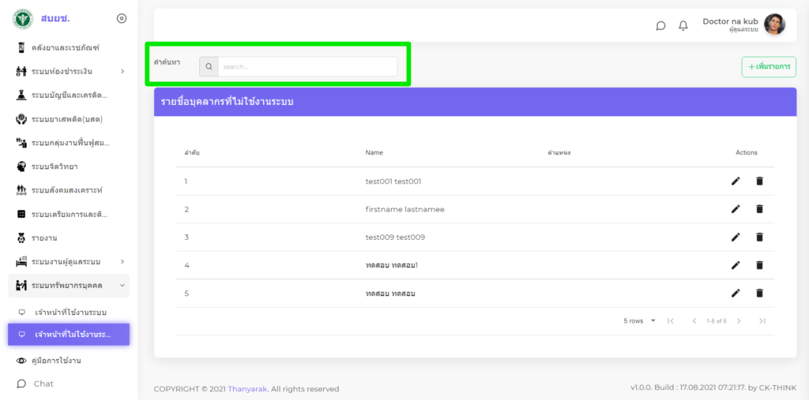Click inside the search text field

(x=307, y=67)
